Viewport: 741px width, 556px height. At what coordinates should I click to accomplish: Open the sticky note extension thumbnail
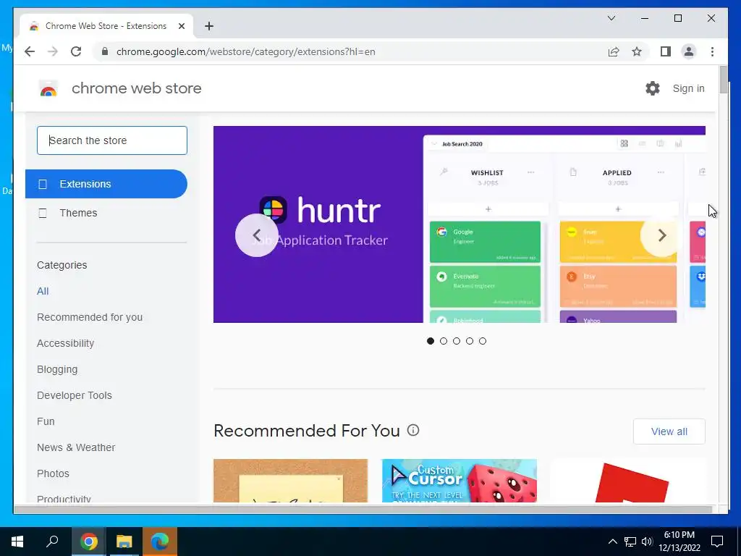pyautogui.click(x=290, y=481)
